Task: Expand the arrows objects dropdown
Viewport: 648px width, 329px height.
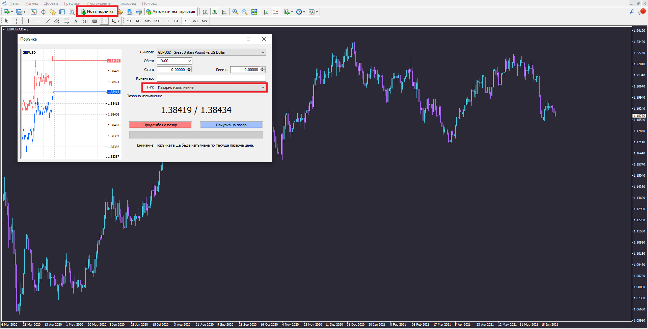Action: click(x=118, y=21)
